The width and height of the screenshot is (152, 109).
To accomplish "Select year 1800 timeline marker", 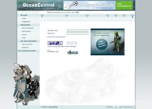I will coord(108,17).
